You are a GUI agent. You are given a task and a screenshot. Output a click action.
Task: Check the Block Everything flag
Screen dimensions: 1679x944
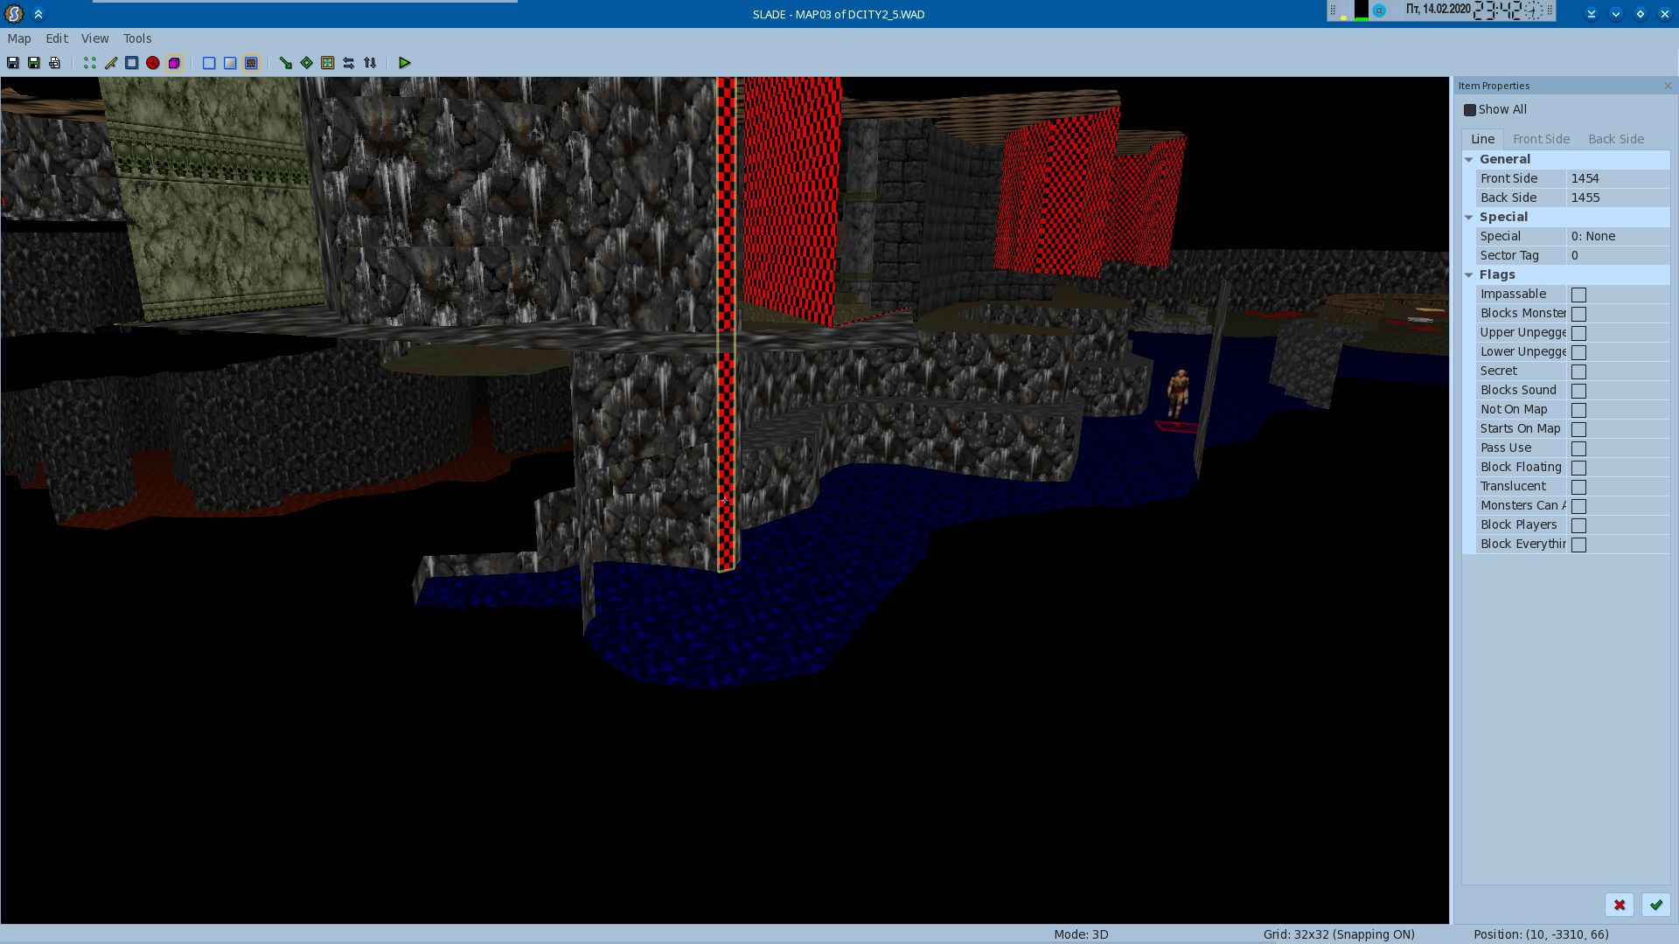[1578, 545]
